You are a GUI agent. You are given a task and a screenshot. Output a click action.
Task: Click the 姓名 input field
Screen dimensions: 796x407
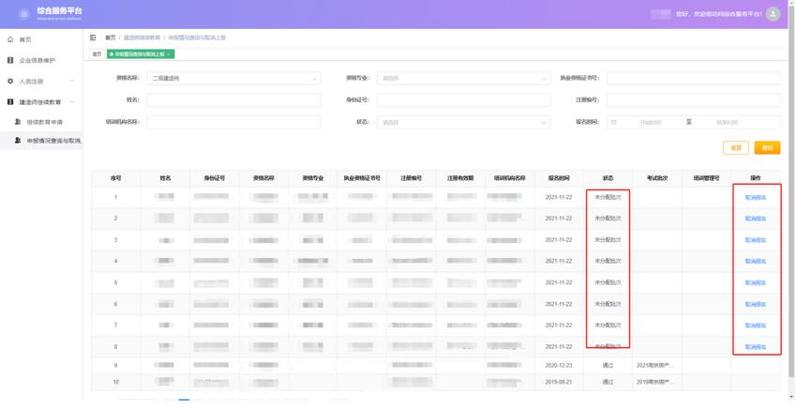(233, 99)
